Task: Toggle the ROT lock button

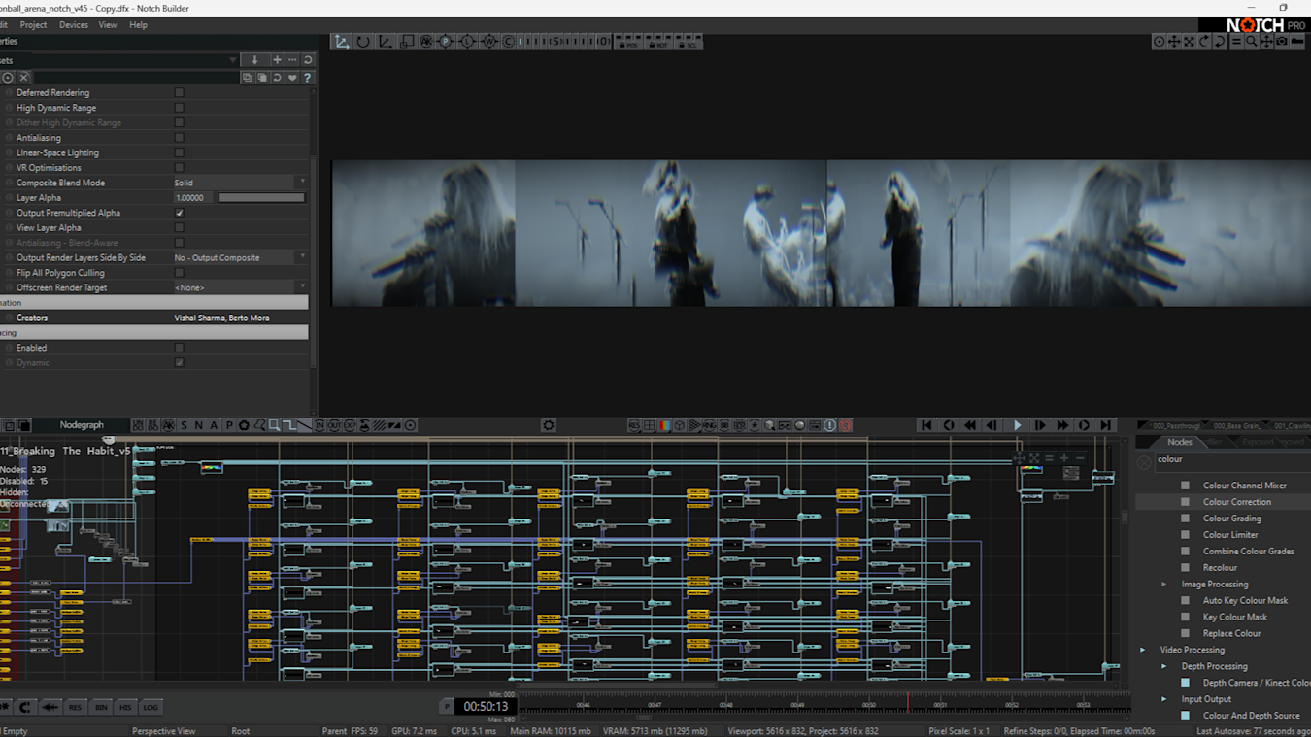Action: (660, 42)
